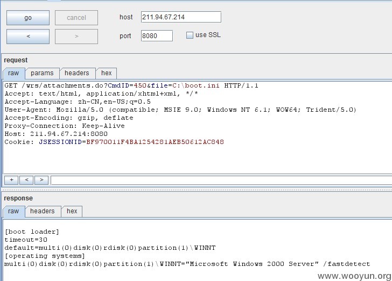Select the response raw tab
392x281 pixels.
[13, 211]
